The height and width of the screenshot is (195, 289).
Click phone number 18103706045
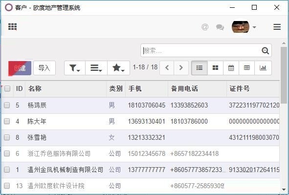click(x=147, y=106)
